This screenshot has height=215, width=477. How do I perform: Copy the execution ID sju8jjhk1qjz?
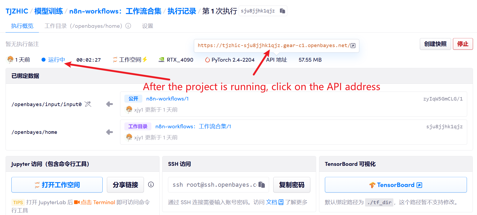click(x=282, y=11)
